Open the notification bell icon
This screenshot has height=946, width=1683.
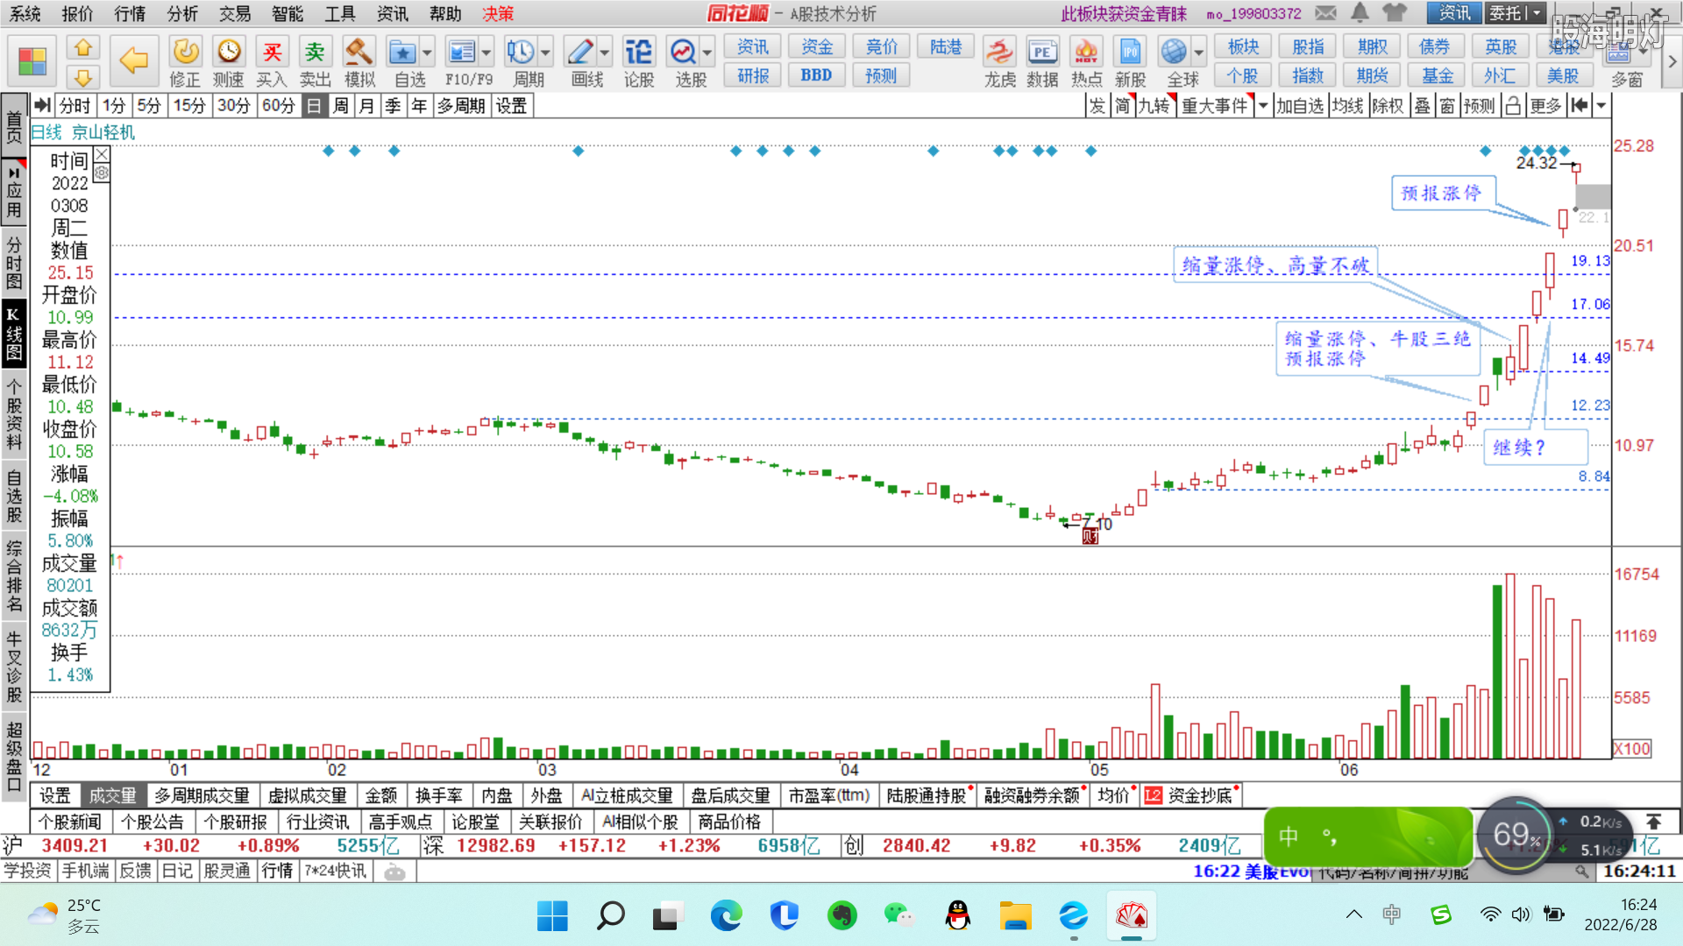pos(1360,12)
